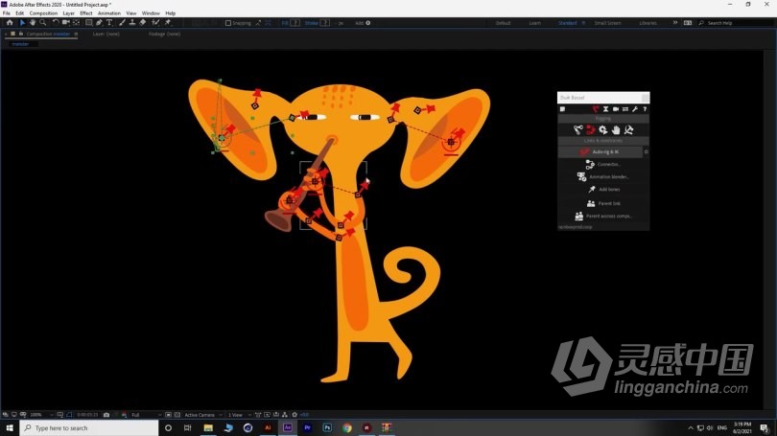Click Connector button in Duik

coord(603,164)
